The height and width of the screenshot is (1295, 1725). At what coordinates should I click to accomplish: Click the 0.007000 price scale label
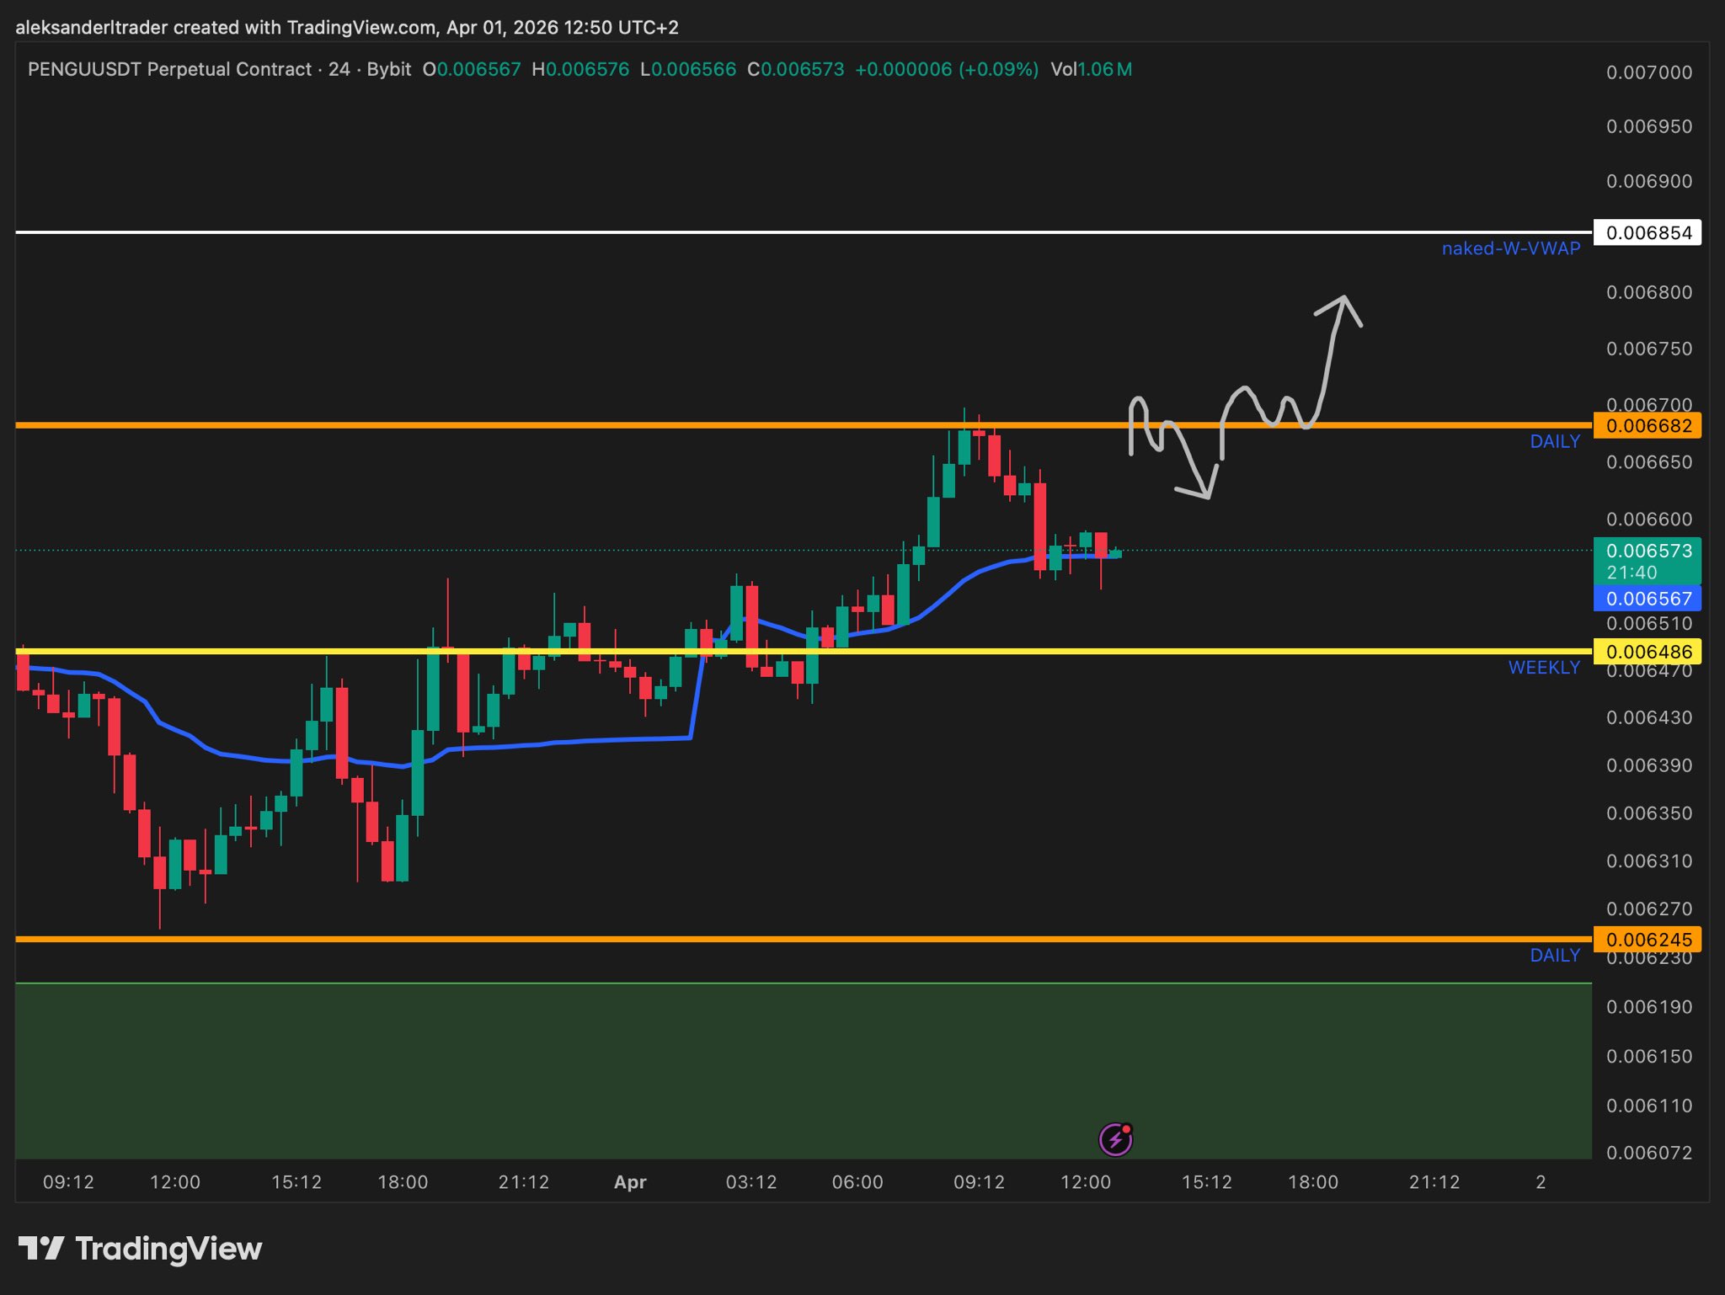(x=1648, y=72)
